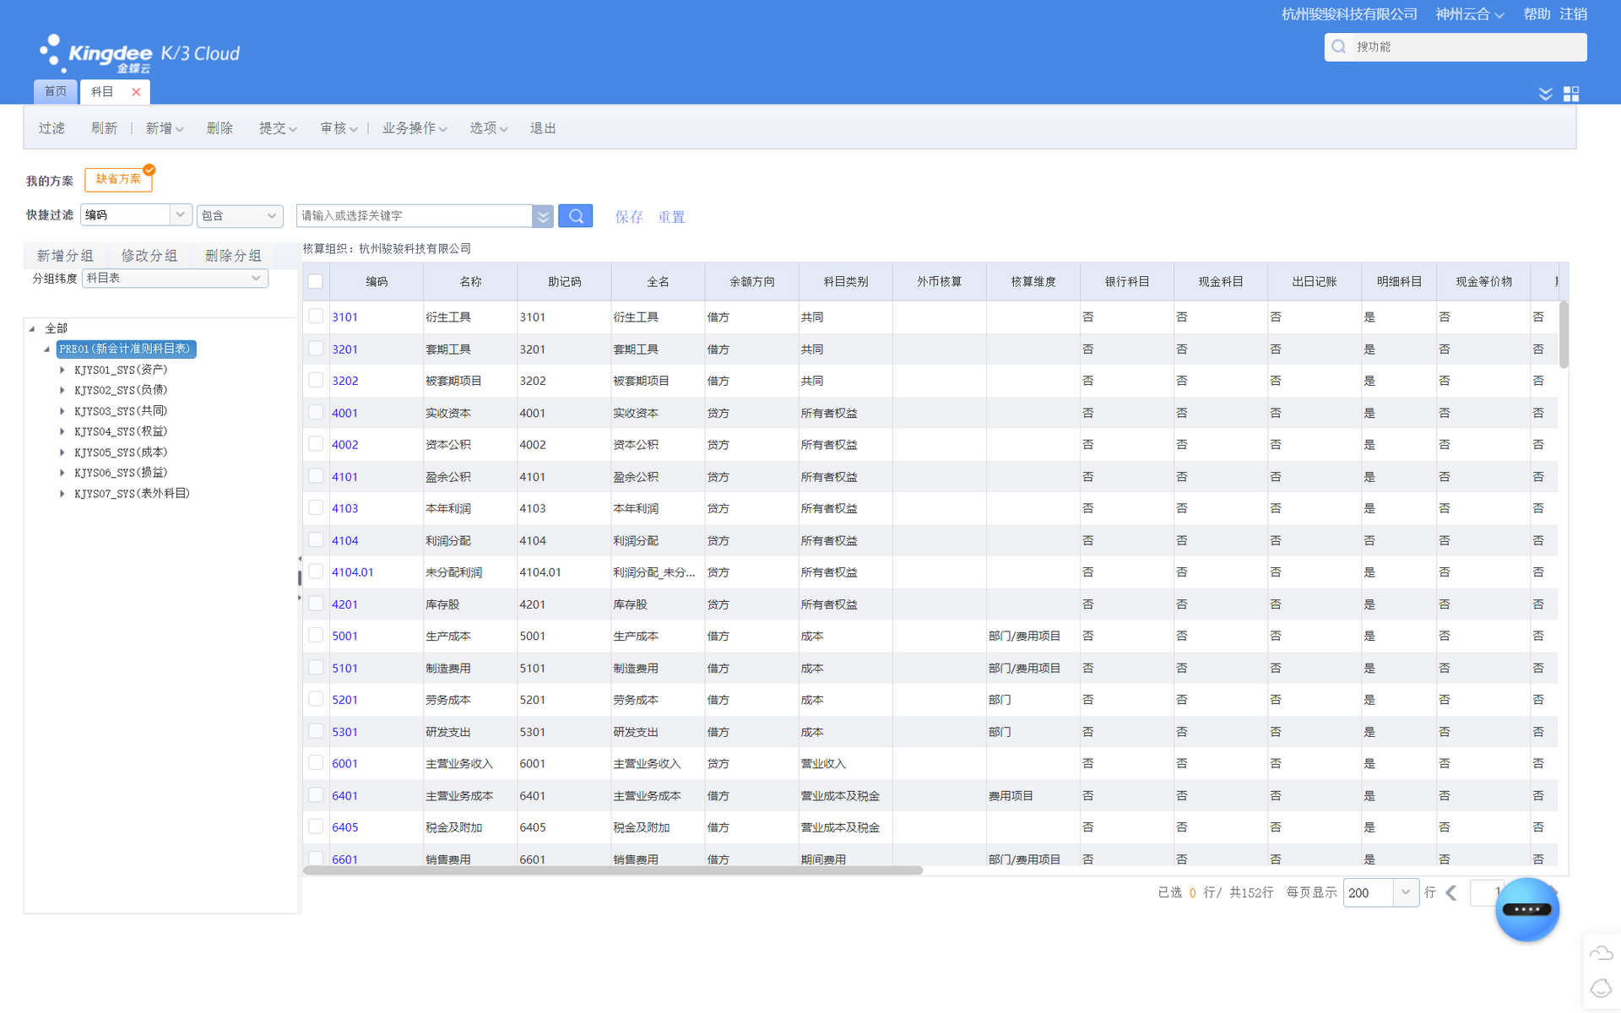Screen dimensions: 1621x1013
Task: Click the 刷新 toolbar button
Action: (104, 128)
